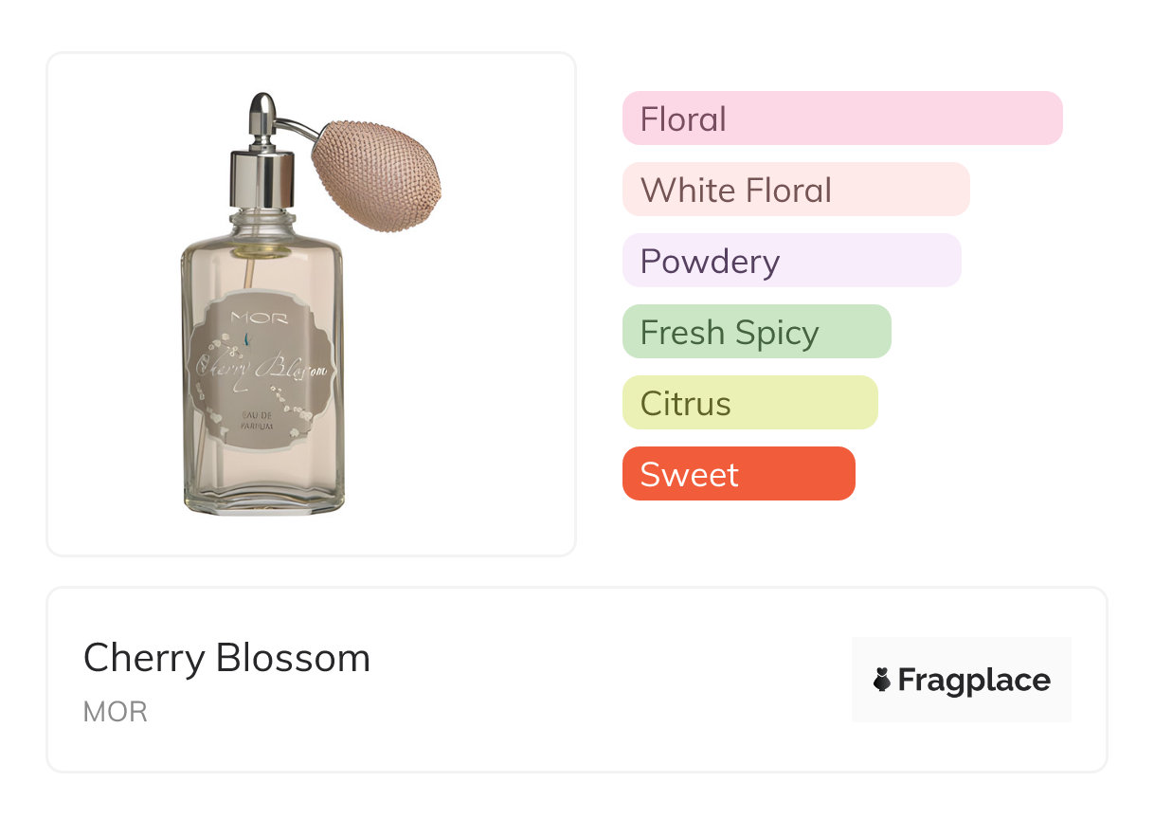Click the small blue bird on the label
This screenshot has height=819, width=1154.
point(247,337)
